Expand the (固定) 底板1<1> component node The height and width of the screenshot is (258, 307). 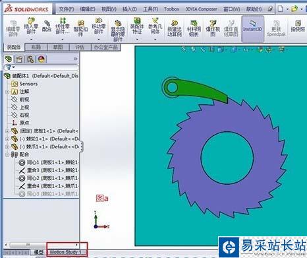pos(7,131)
